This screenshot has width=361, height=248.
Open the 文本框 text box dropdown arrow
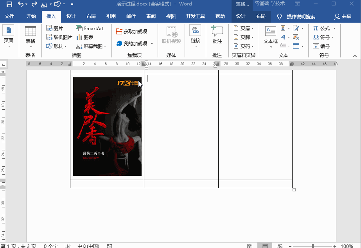point(271,47)
